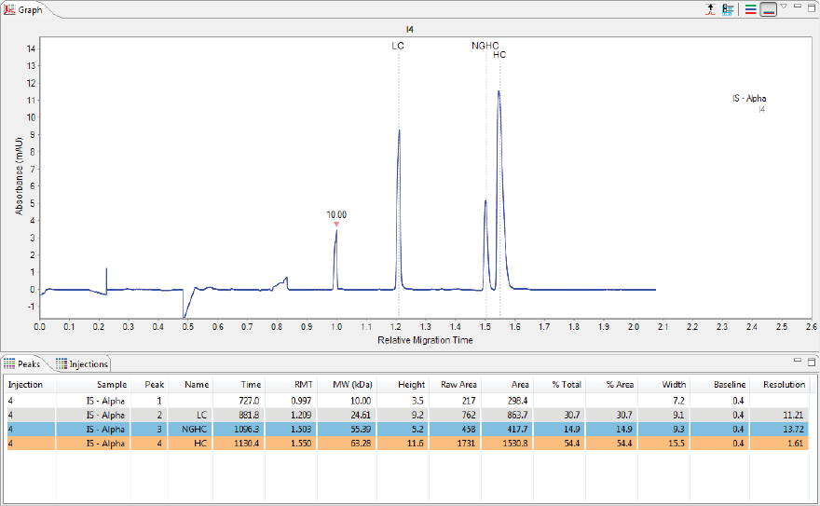Viewport: 820px width, 506px height.
Task: Click the time value 727.0
Action: pos(249,401)
